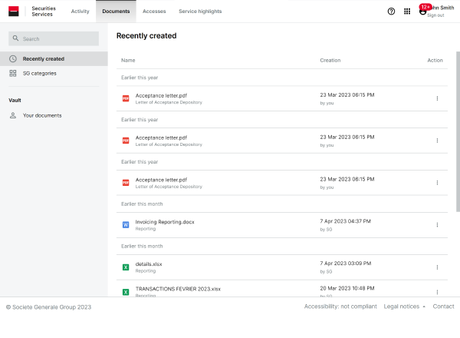Switch to the Accesses tab
The height and width of the screenshot is (338, 460).
(x=154, y=12)
